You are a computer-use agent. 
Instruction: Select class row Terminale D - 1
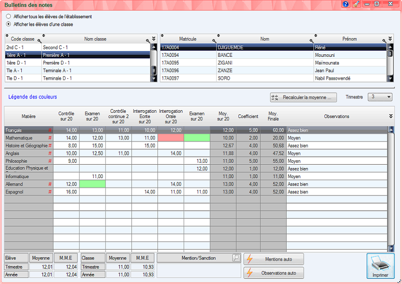click(x=78, y=78)
